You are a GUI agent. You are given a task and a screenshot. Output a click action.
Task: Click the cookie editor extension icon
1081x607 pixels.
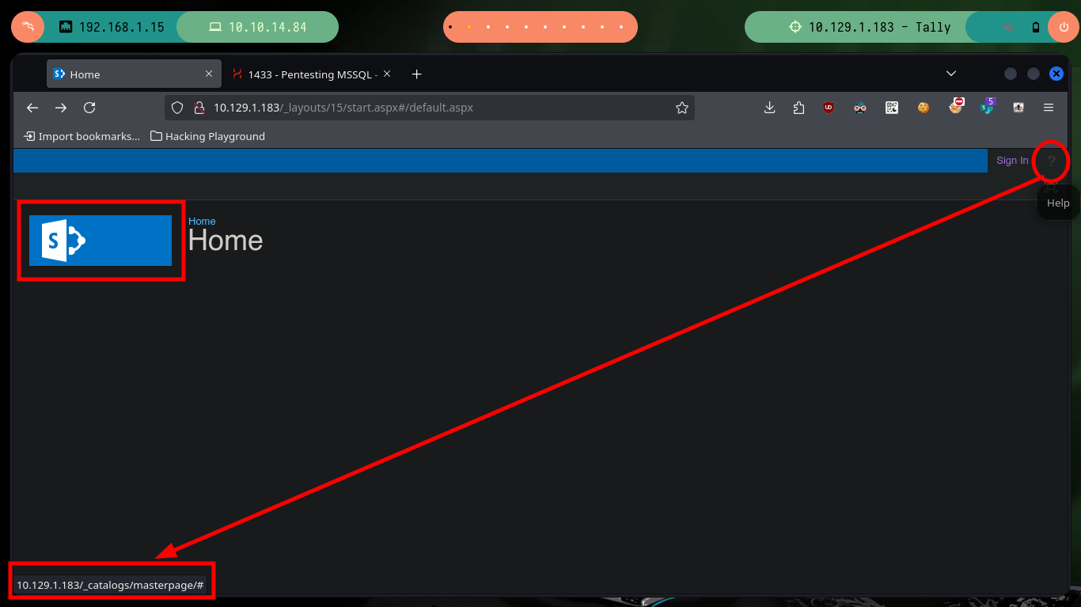click(x=924, y=108)
